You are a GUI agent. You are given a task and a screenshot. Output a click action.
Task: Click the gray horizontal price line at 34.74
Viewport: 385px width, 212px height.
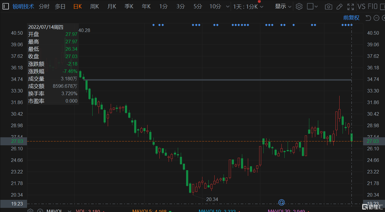click(217, 80)
